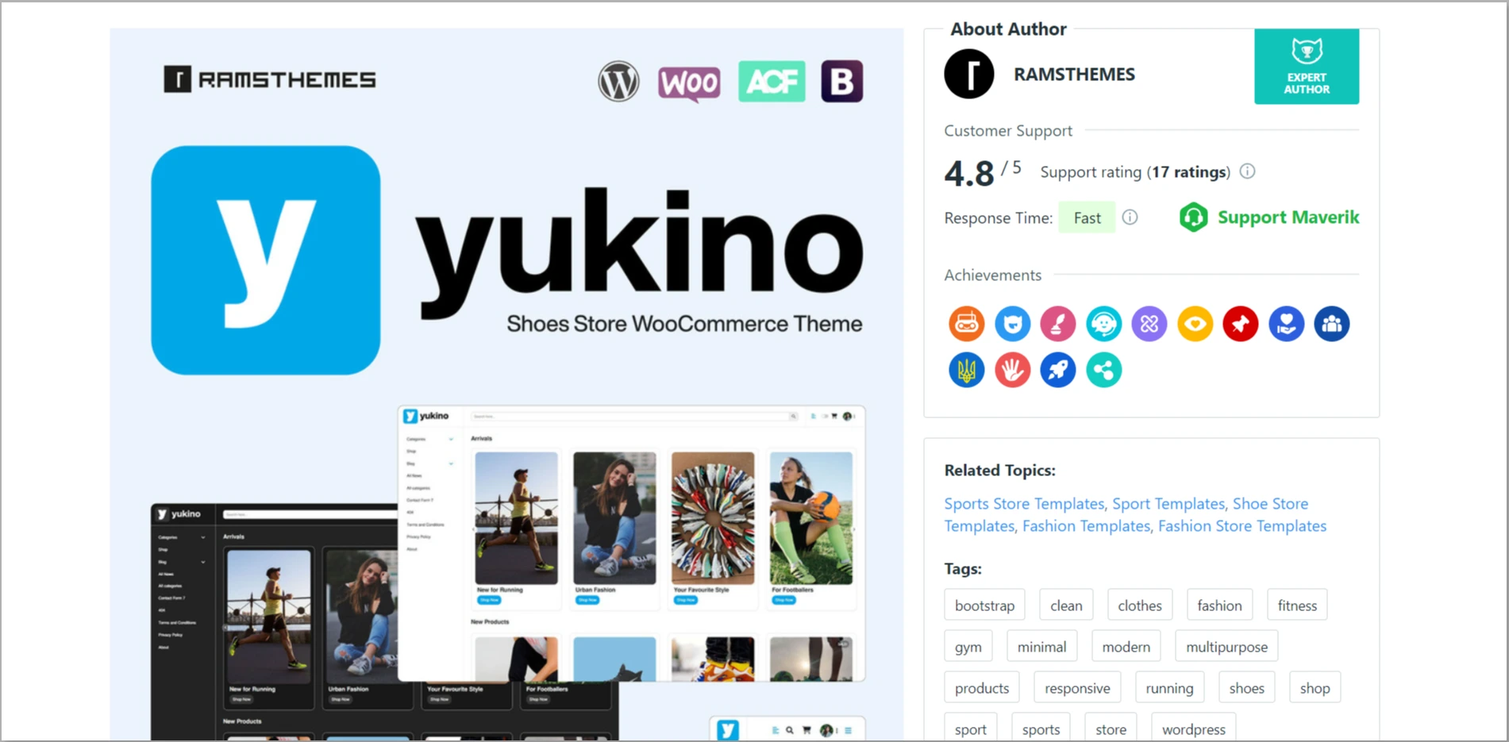
Task: Select the wordpress tag
Action: coord(1193,729)
